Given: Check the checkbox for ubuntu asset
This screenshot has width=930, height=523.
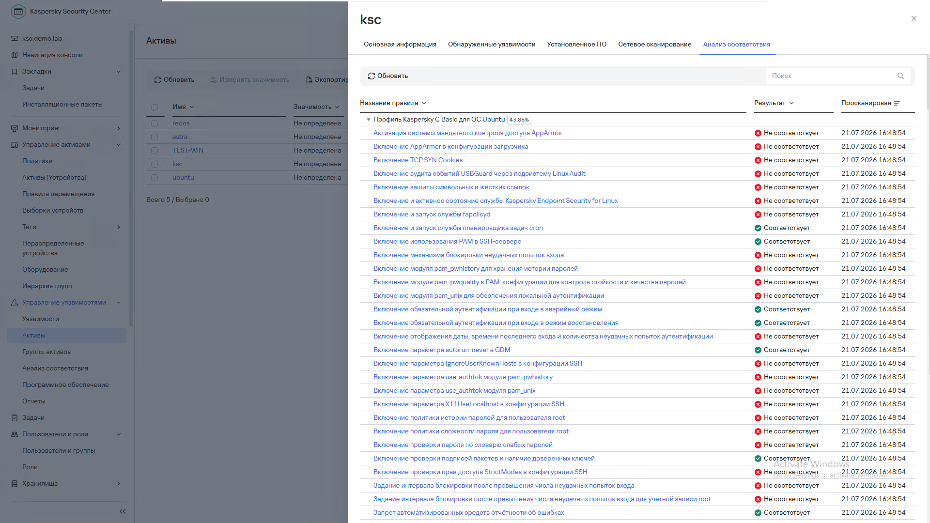Looking at the screenshot, I should tap(155, 178).
